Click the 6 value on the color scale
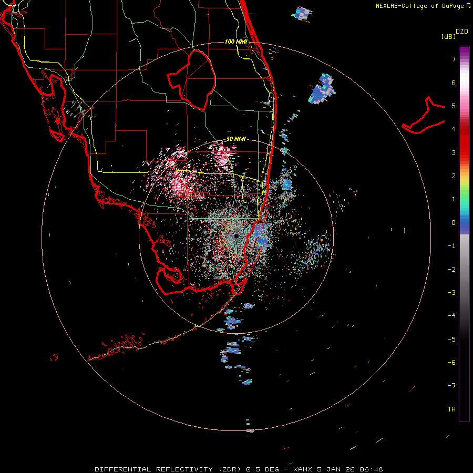Viewport: 473px width, 473px height. pos(454,83)
